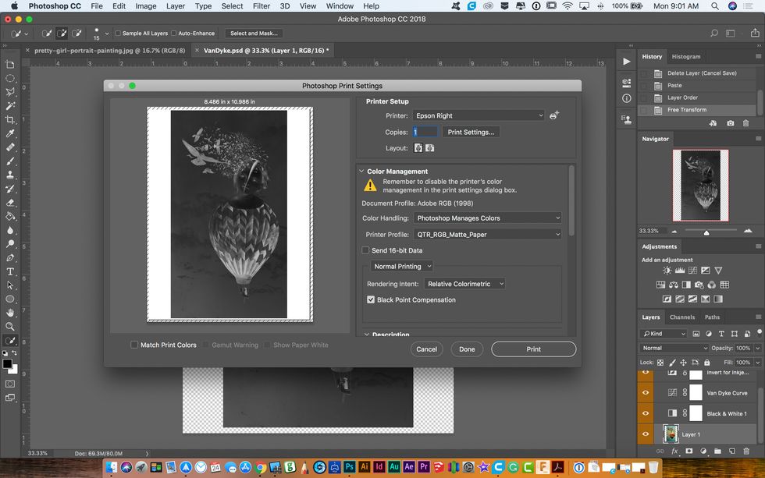
Task: Select the Crop tool
Action: (10, 121)
